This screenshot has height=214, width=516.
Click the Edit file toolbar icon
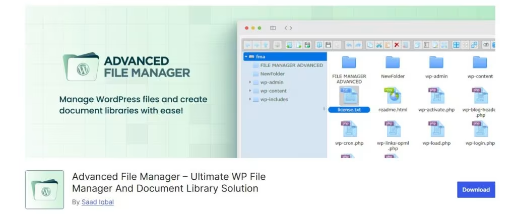click(435, 45)
